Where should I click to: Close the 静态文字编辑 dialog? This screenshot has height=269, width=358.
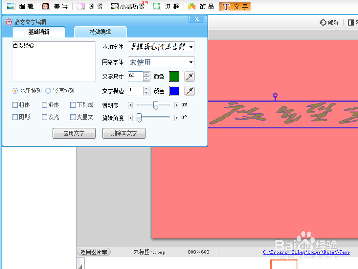click(x=196, y=19)
